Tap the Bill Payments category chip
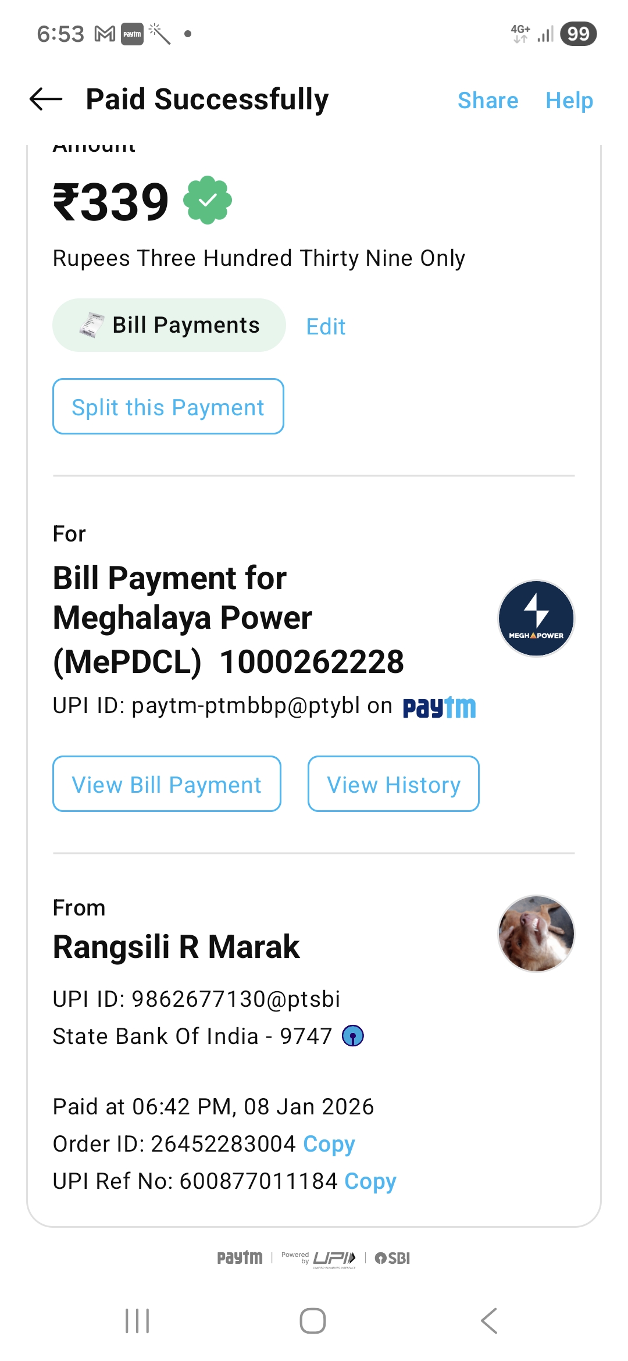Screen dimensions: 628x1361 click(x=169, y=325)
